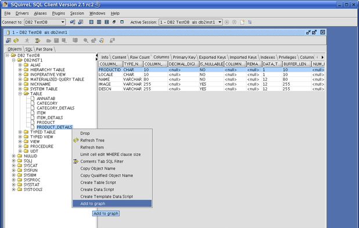Click the magnifying glass find icon in session toolbar

[x=86, y=41]
